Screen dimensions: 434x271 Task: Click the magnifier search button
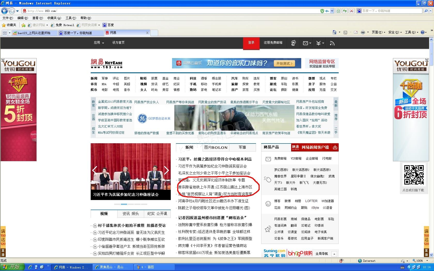pos(426,11)
